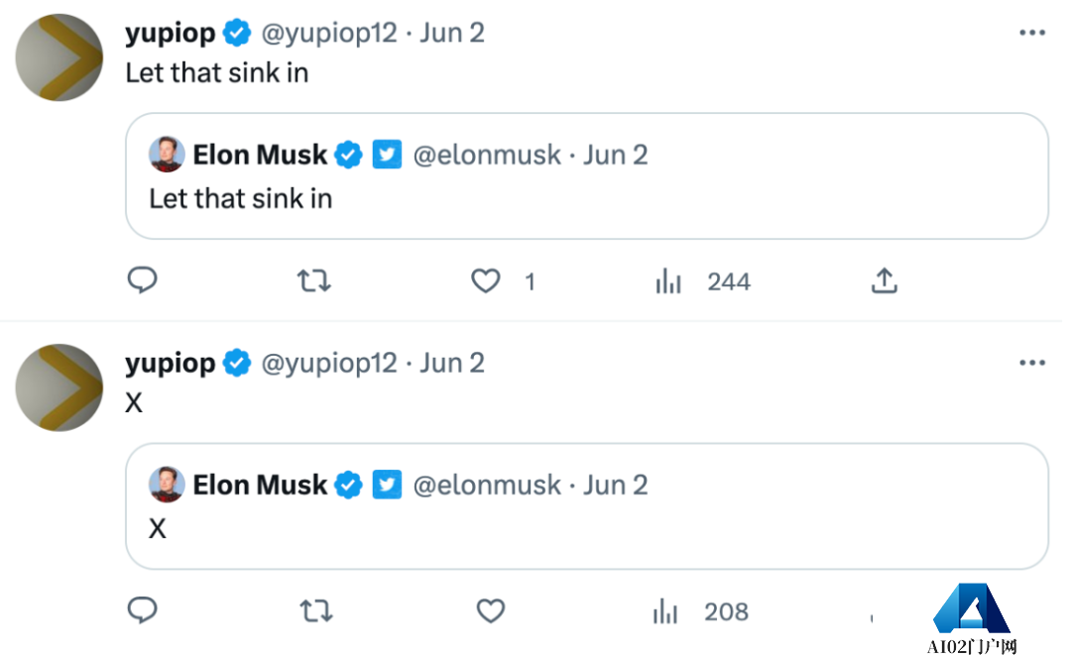Click Elon Musk's avatar in first quote
This screenshot has width=1071, height=655.
[167, 155]
